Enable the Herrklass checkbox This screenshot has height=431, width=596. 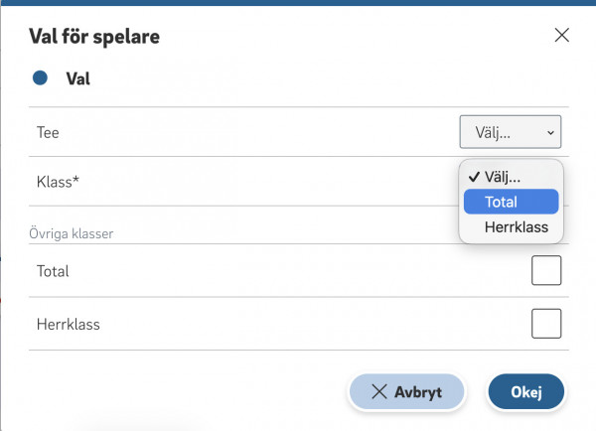[546, 323]
